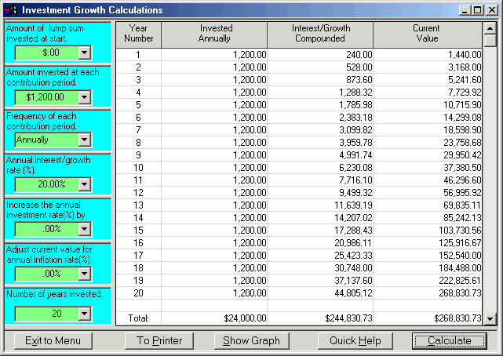Select interest value 20,986.11
The image size is (503, 356).
point(320,243)
